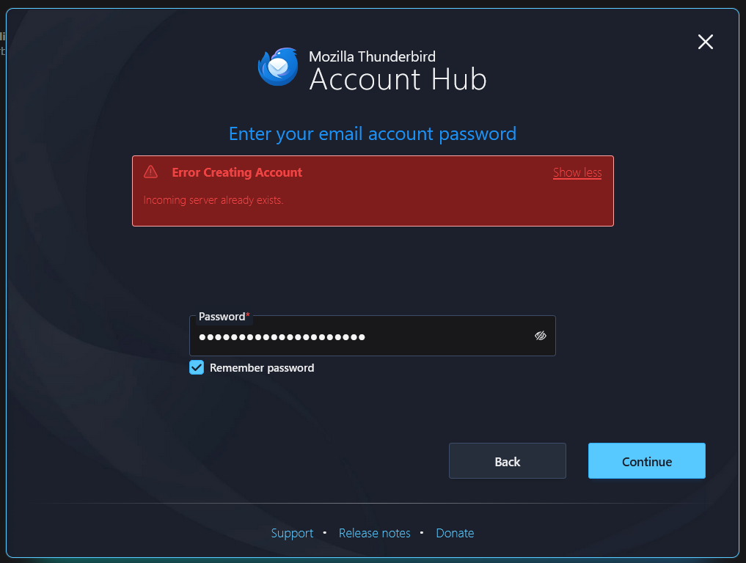Click the Mozilla Thunderbird label
The width and height of the screenshot is (746, 563).
372,56
